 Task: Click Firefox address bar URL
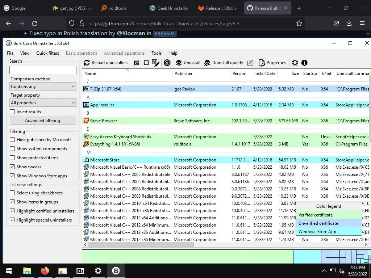click(164, 24)
